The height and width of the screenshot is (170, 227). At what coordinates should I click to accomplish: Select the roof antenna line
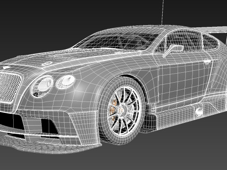pos(163,12)
